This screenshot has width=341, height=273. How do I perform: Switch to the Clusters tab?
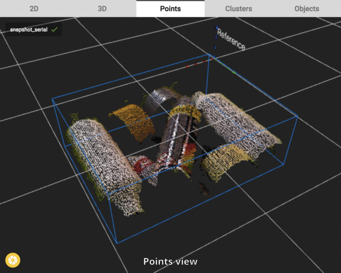(x=239, y=9)
